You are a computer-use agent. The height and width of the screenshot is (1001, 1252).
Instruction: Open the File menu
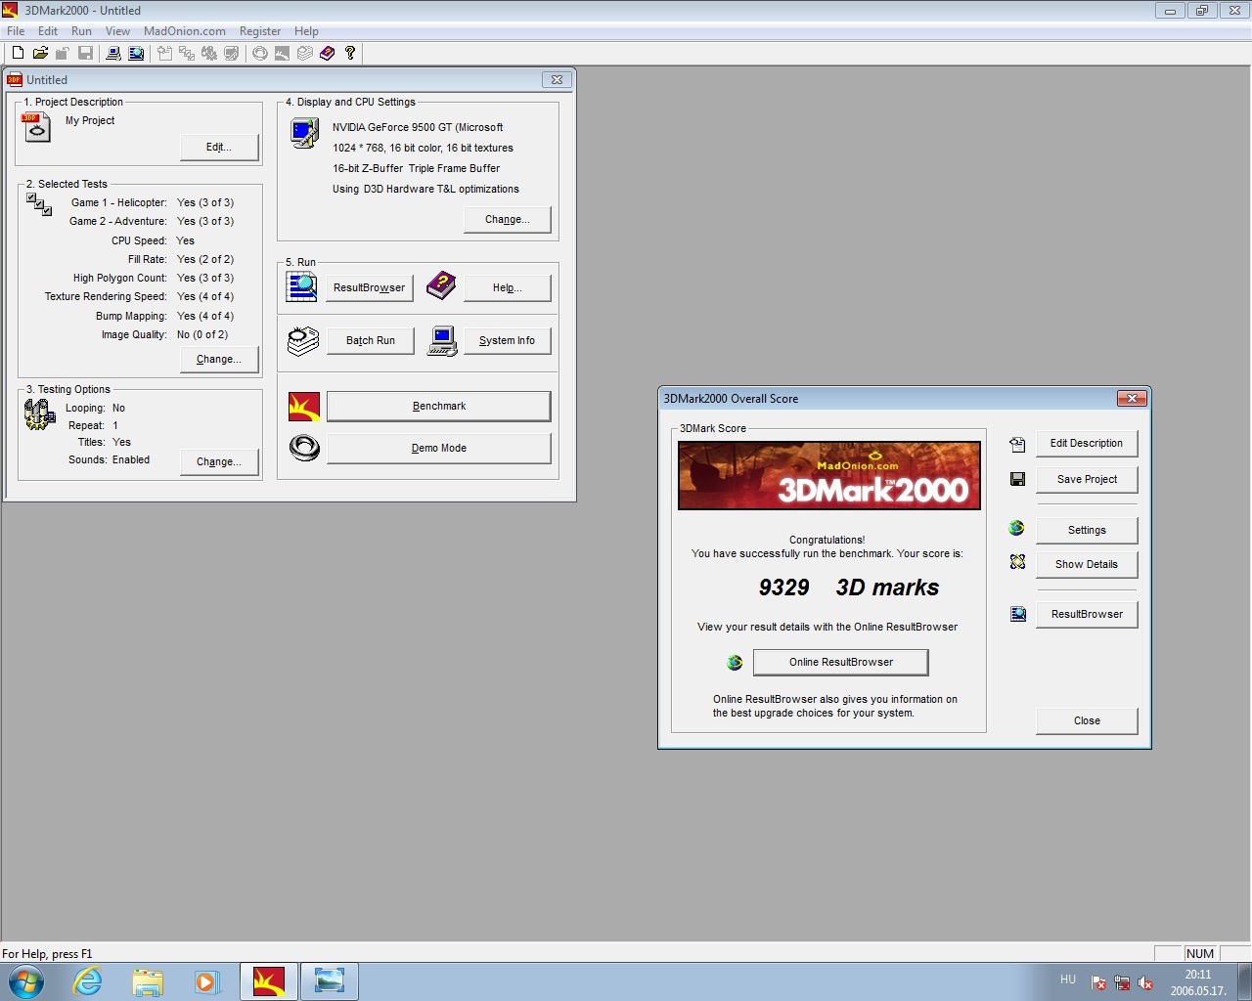point(16,31)
